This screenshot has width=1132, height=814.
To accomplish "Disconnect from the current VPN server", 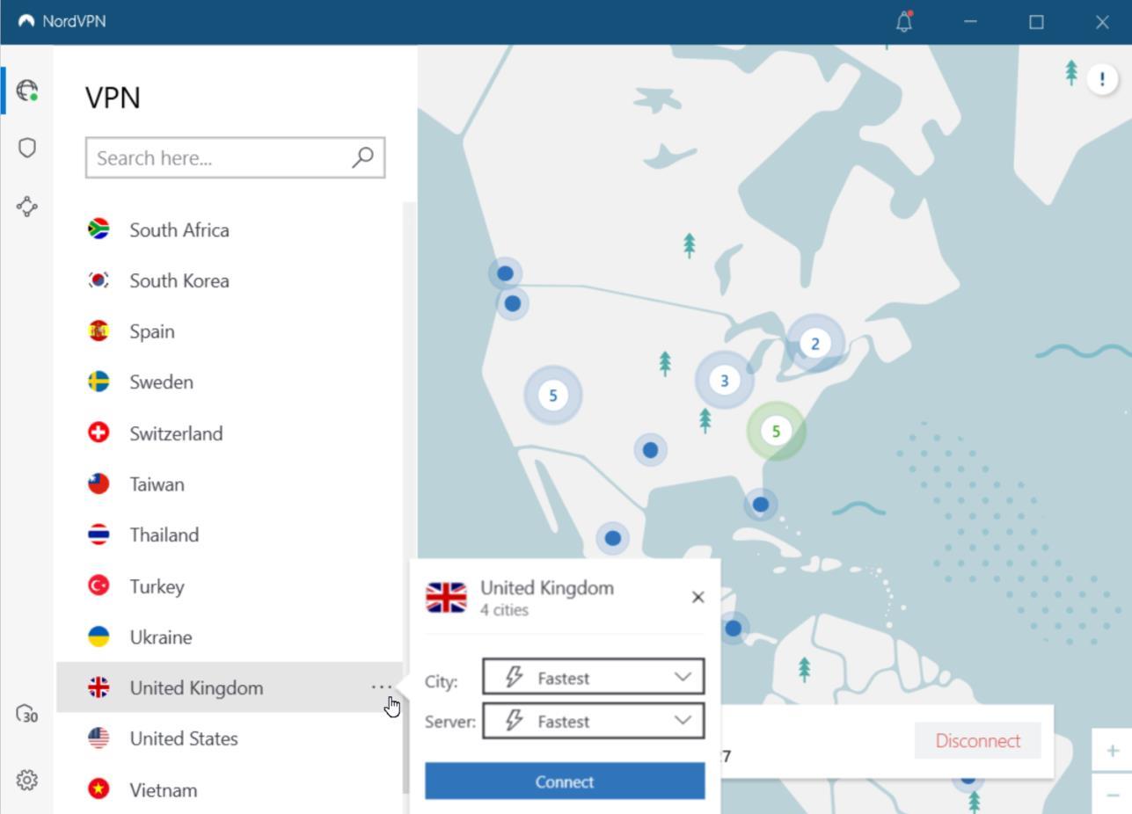I will click(978, 741).
